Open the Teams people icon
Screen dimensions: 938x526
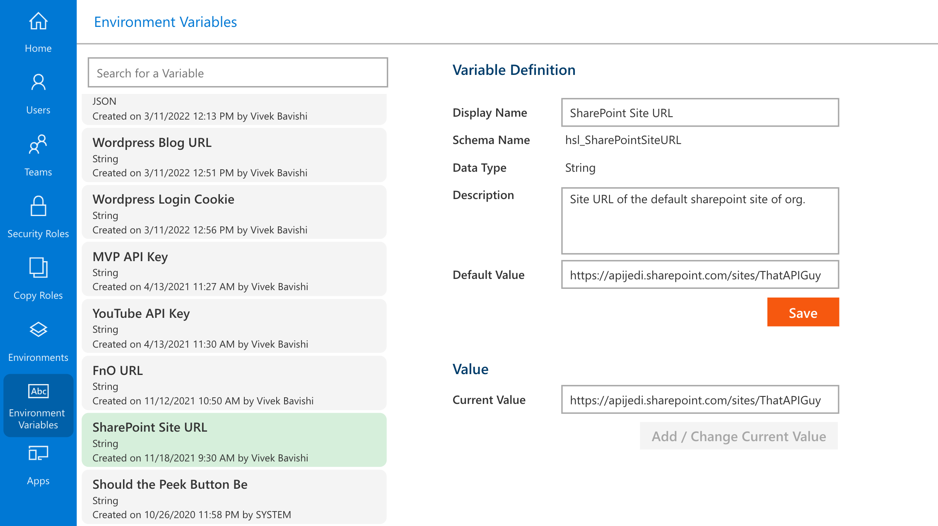38,144
